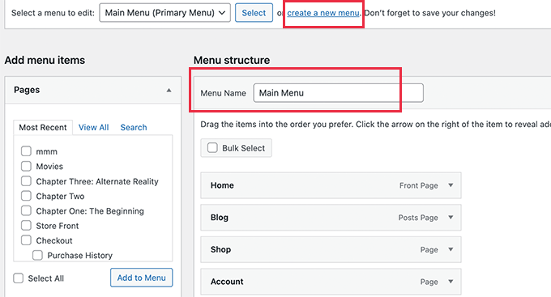Open the Search tab

(x=134, y=127)
